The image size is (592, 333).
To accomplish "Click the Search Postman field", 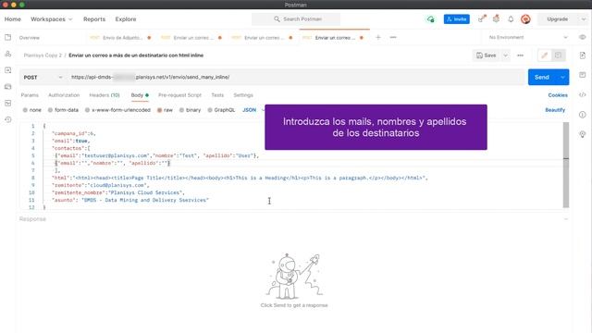I will pyautogui.click(x=296, y=18).
